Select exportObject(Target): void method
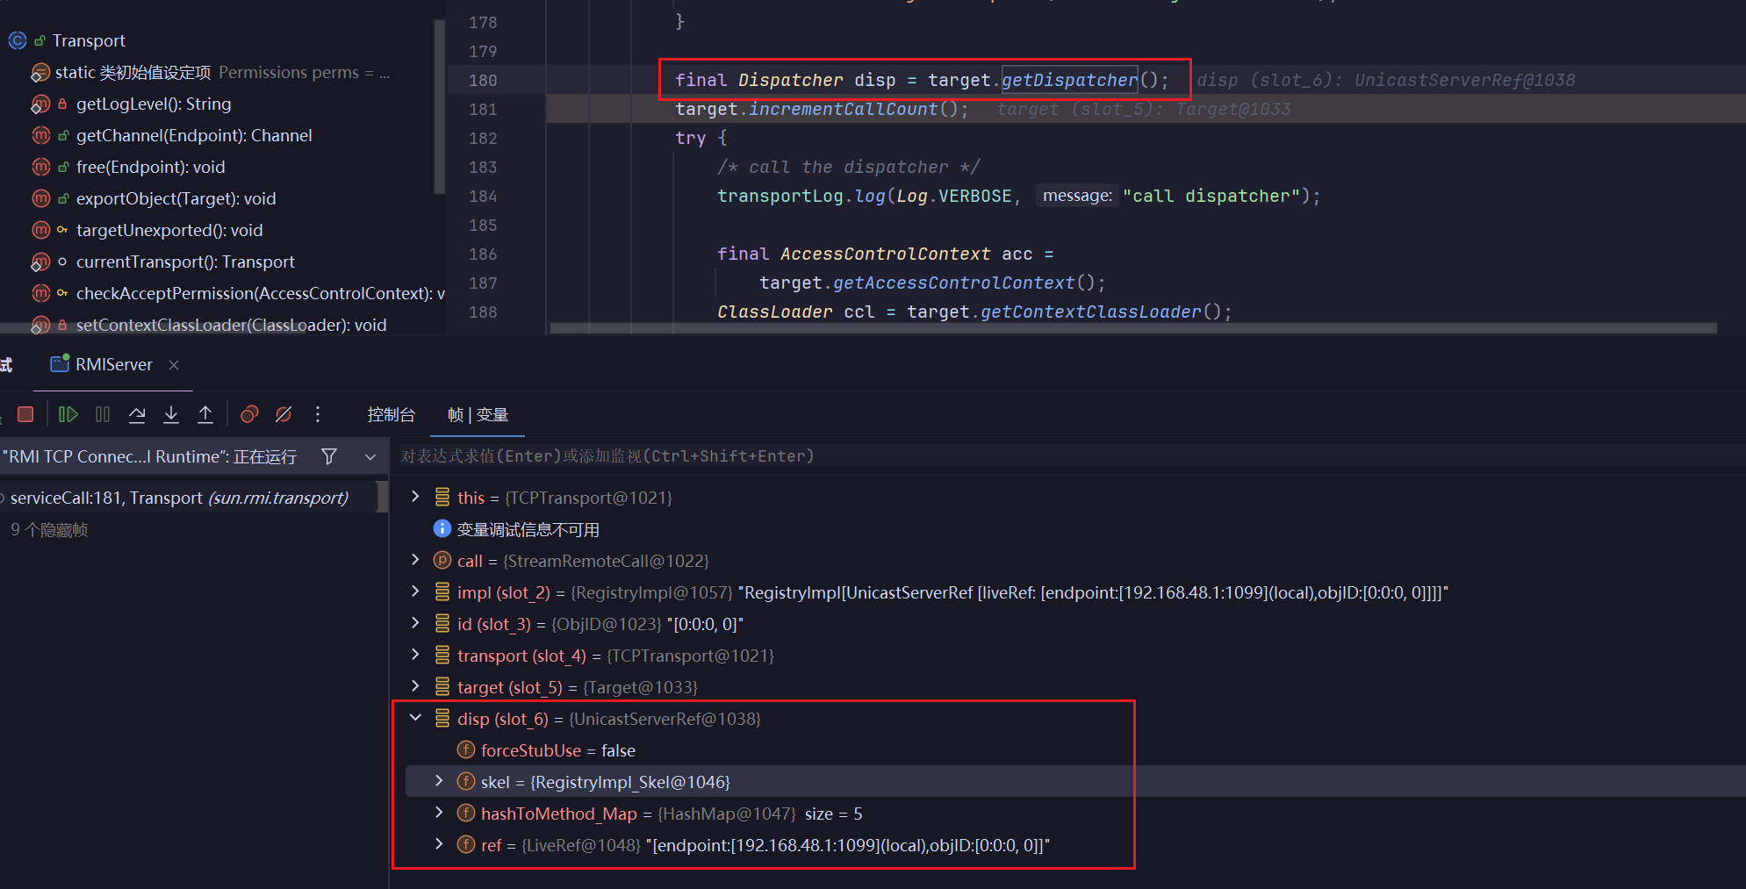This screenshot has width=1746, height=889. [x=176, y=198]
